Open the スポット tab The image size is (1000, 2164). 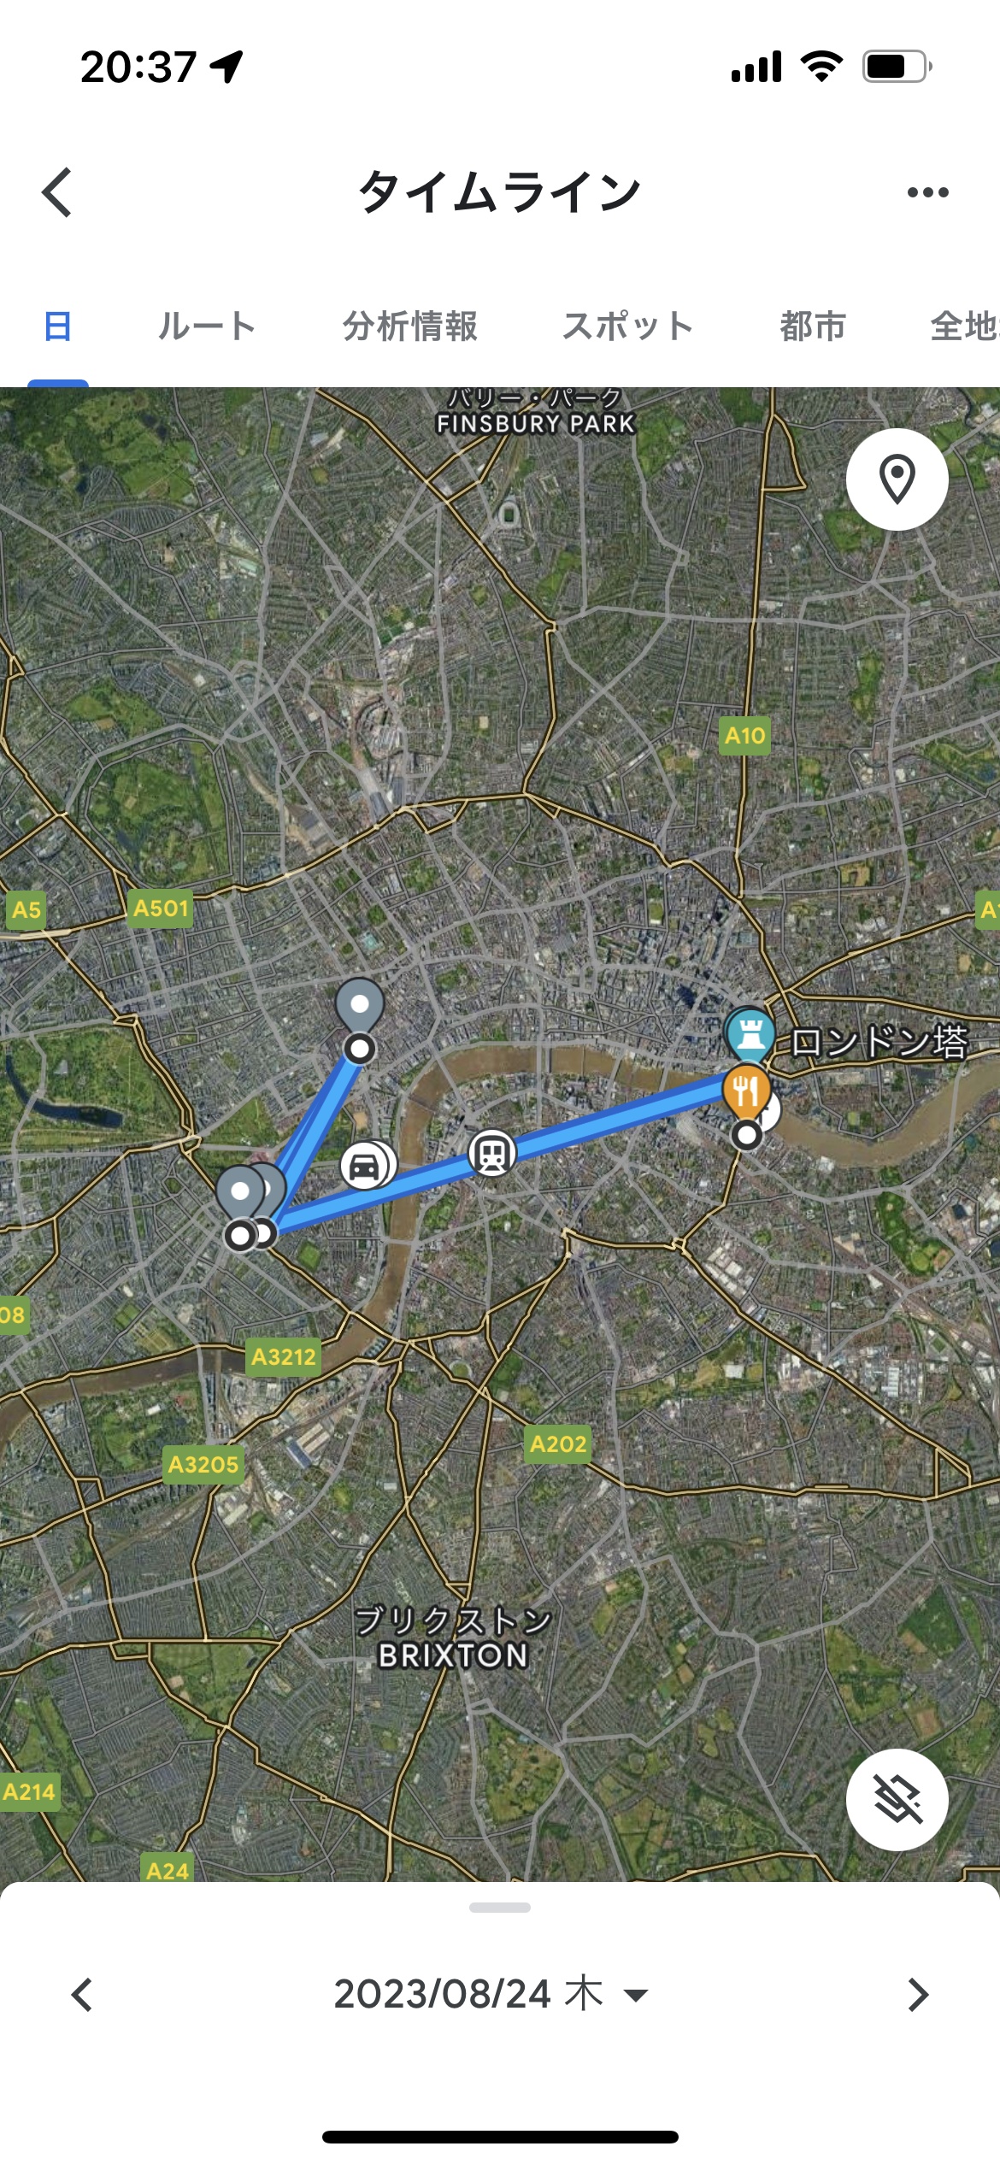click(x=628, y=326)
